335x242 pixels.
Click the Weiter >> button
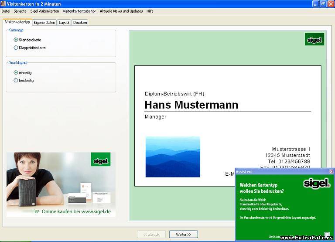click(x=184, y=234)
